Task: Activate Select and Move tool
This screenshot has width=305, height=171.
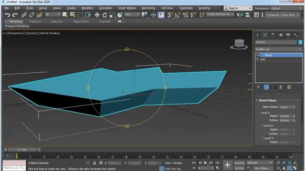Action: (97, 15)
